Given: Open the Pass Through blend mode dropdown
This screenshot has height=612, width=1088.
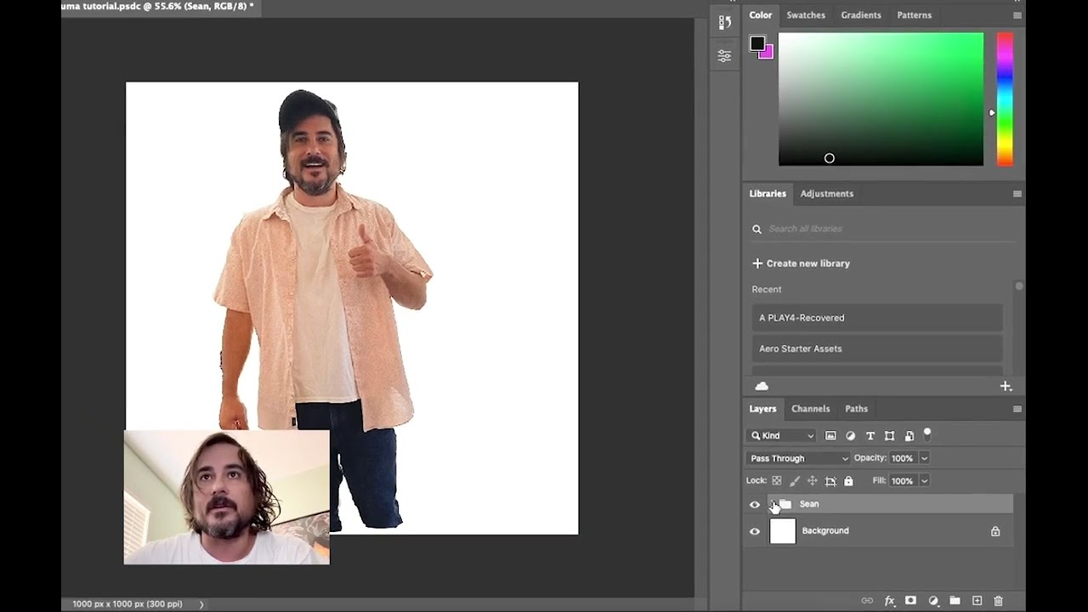Looking at the screenshot, I should 798,458.
